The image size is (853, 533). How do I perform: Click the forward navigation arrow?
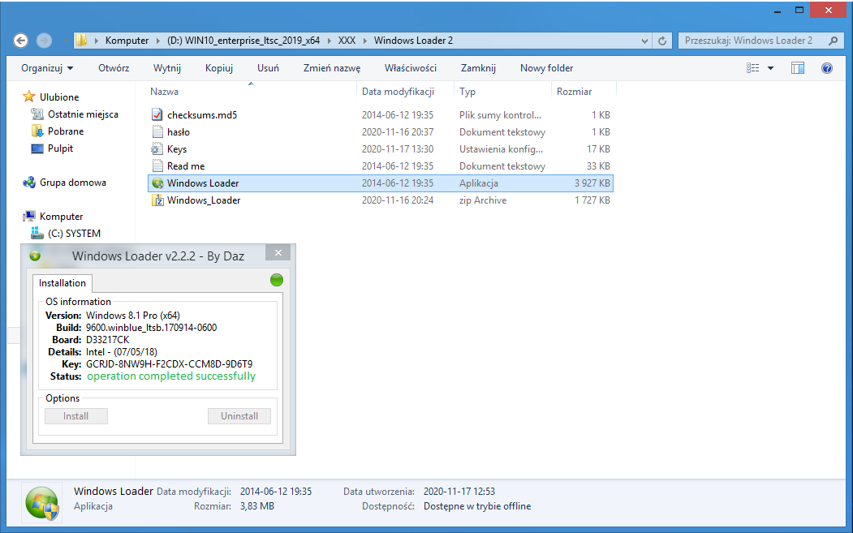[44, 41]
